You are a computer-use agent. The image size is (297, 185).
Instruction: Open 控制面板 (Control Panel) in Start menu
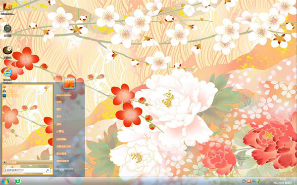(61, 139)
